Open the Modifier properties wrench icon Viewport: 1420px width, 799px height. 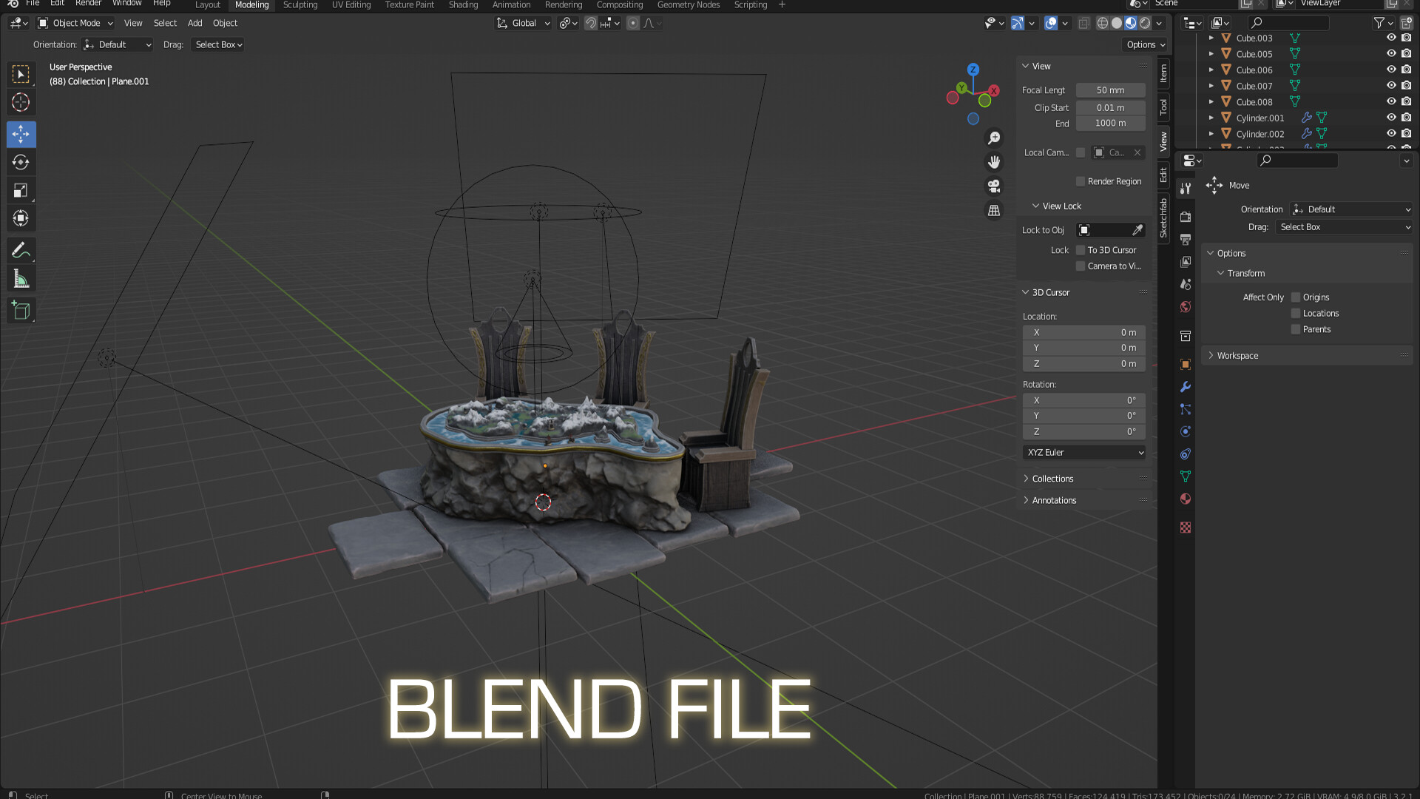tap(1185, 387)
